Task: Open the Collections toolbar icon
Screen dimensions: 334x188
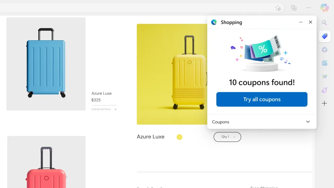Action: coord(294,8)
